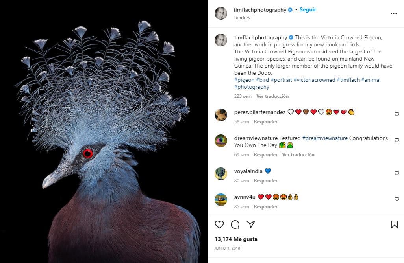
Task: Open the #victoriacrowned hashtag
Action: pos(314,80)
